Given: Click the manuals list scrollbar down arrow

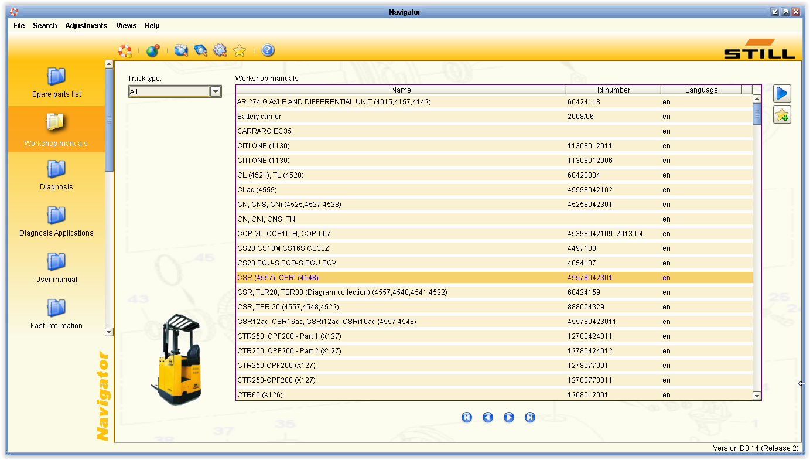Looking at the screenshot, I should [757, 396].
